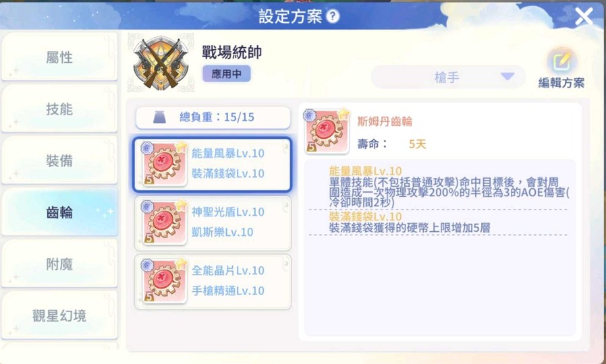This screenshot has height=364, width=606.
Task: Click the gear icon of 全能晶片Lv.10 entry
Action: click(164, 281)
